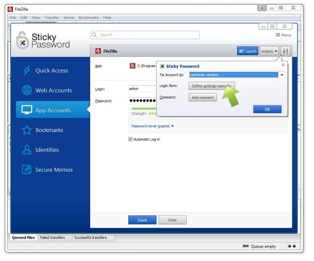Select App Accounts monitor icon
The height and width of the screenshot is (261, 314).
click(x=27, y=110)
